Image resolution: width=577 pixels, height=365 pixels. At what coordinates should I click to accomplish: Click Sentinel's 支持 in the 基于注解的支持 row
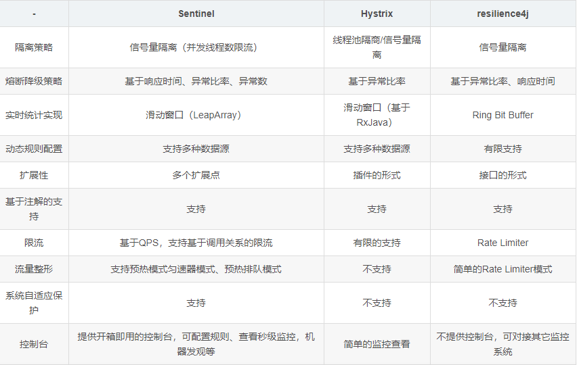point(196,209)
